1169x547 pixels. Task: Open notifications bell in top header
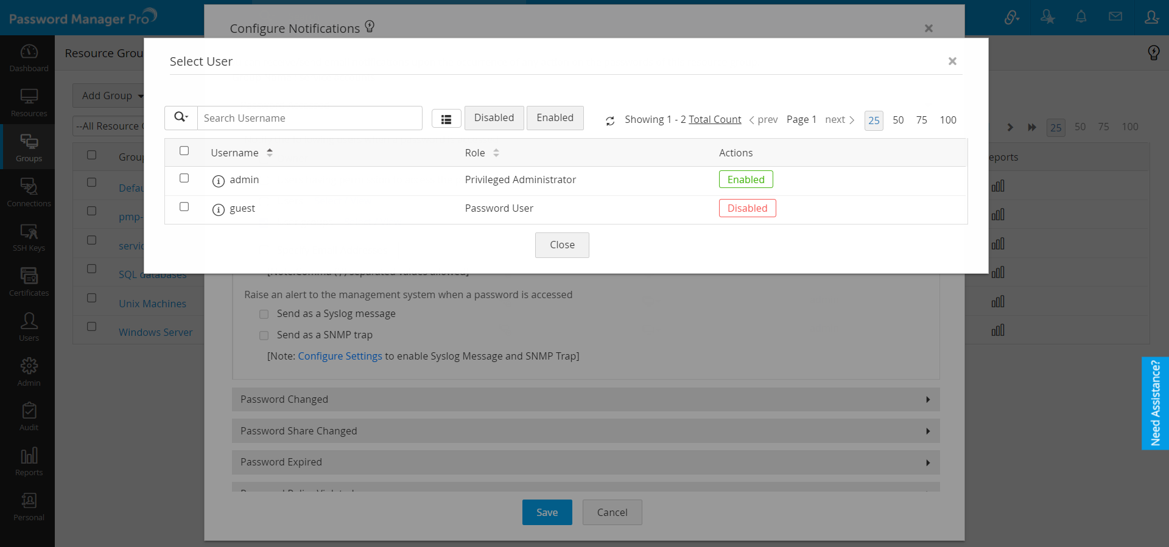[x=1081, y=17]
